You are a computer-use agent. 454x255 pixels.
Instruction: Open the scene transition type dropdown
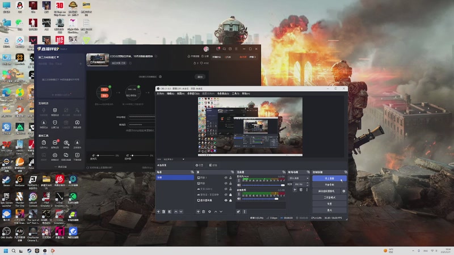(x=299, y=178)
